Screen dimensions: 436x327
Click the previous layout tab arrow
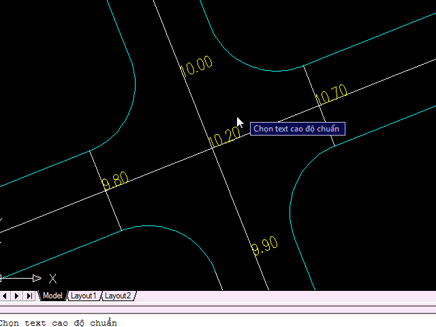tap(5, 296)
